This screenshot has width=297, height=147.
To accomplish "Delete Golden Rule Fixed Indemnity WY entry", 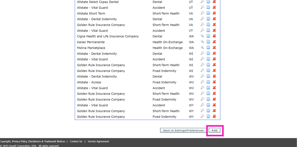I will tap(214, 116).
